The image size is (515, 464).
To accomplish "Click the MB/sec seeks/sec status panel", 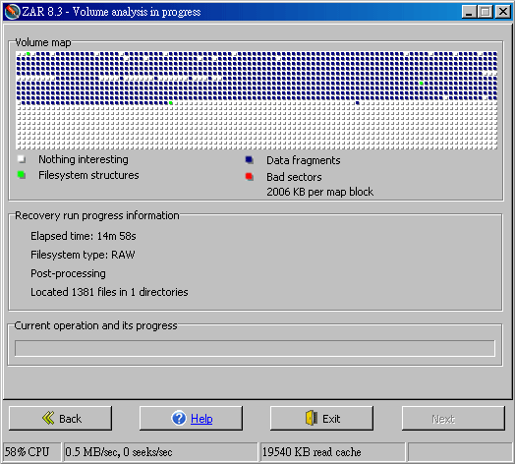I will (x=160, y=452).
